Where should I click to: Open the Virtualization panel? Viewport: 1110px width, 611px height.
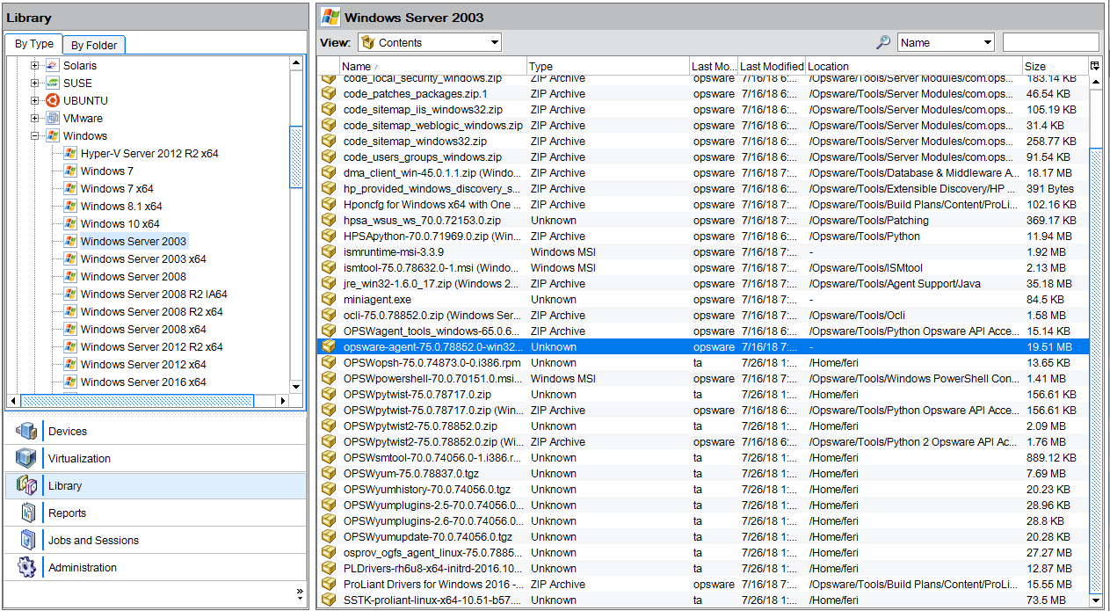coord(156,458)
